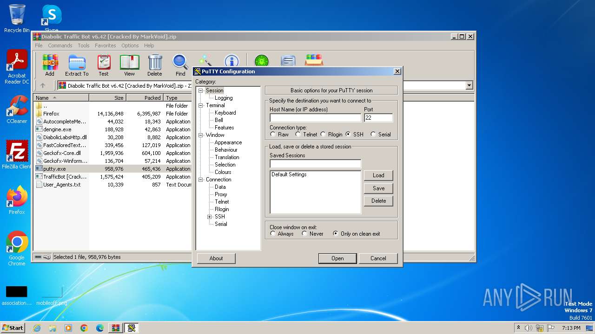Screen dimensions: 595x334
Task: Collapse the Window tree node
Action: click(201, 135)
